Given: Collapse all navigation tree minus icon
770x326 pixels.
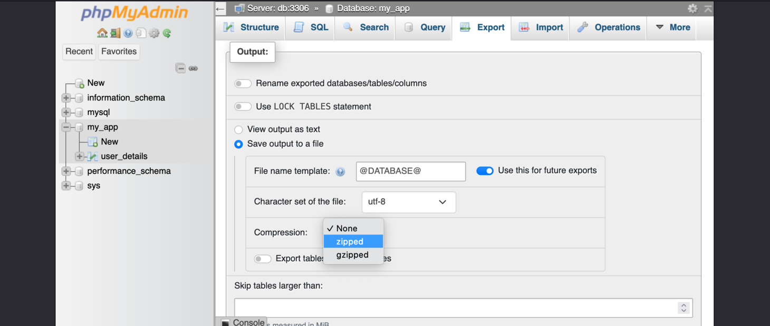Looking at the screenshot, I should (x=180, y=68).
